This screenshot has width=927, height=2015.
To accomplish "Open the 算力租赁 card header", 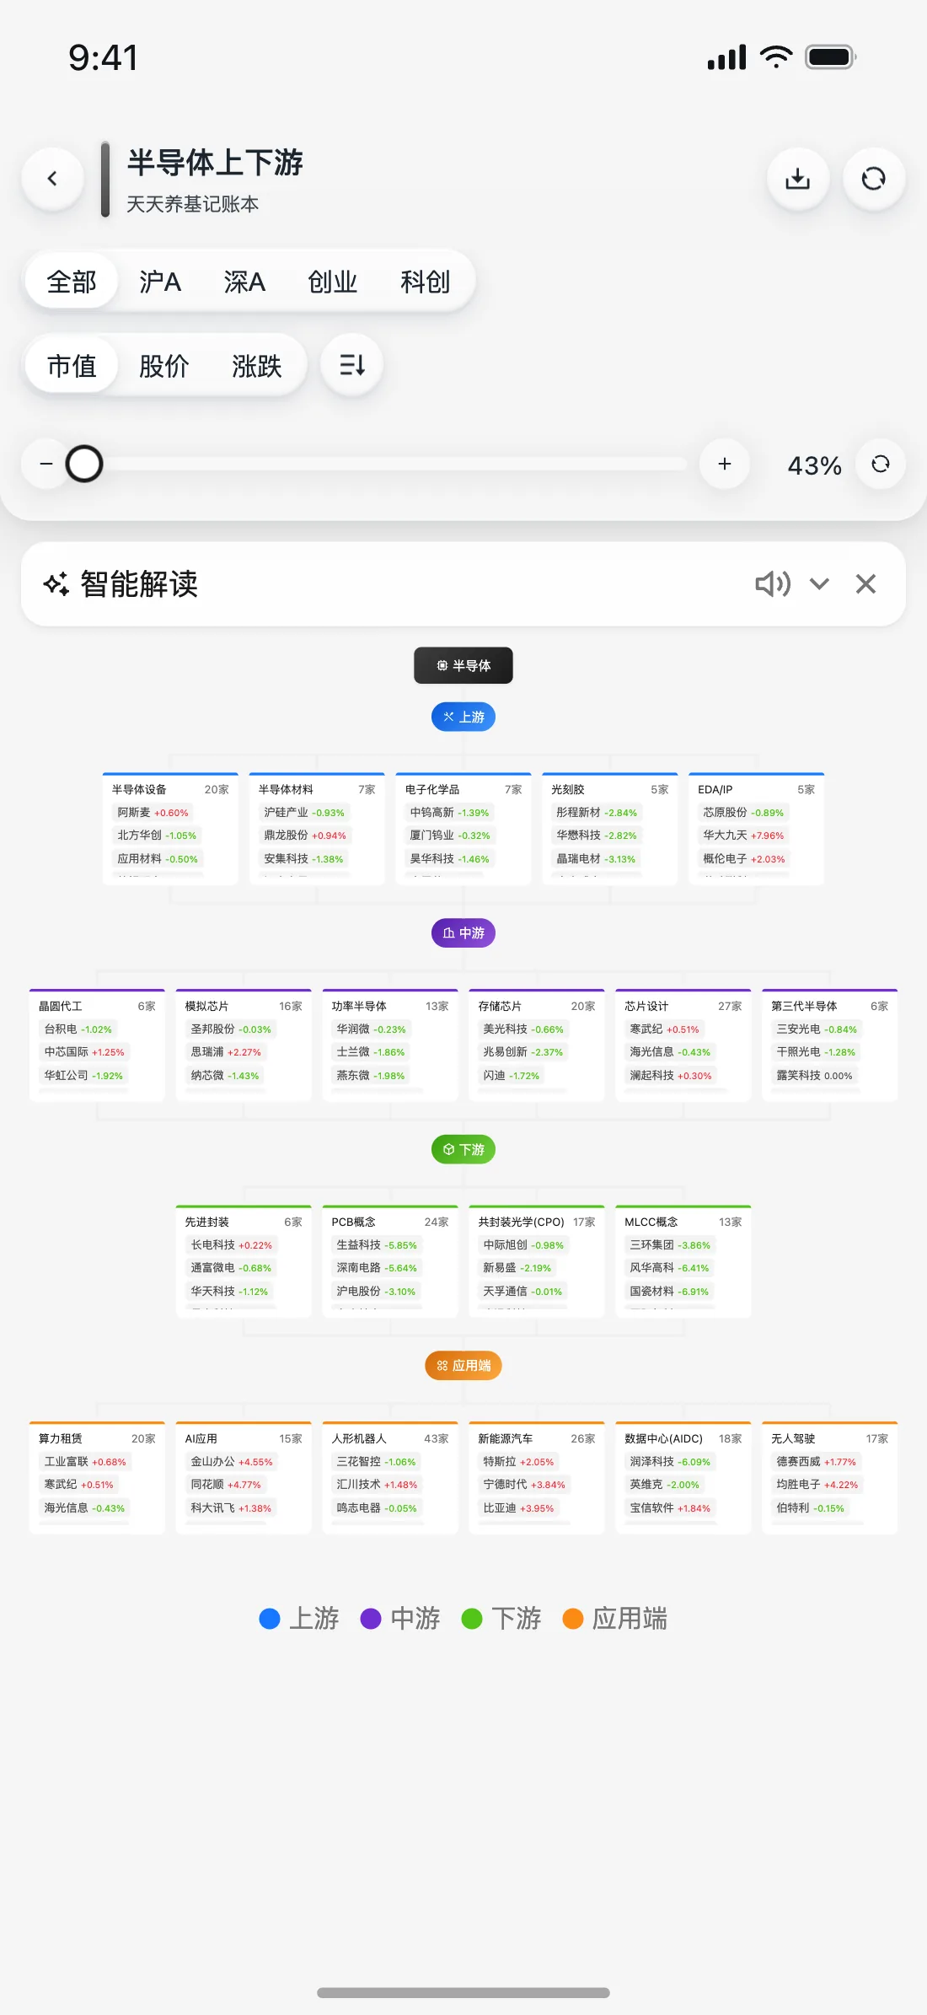I will [x=97, y=1438].
